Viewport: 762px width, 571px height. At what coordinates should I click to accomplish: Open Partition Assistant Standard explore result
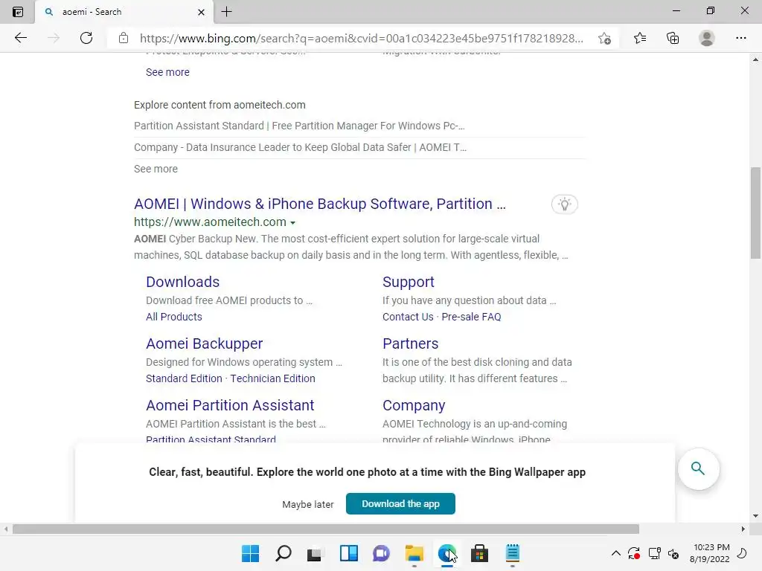(299, 126)
